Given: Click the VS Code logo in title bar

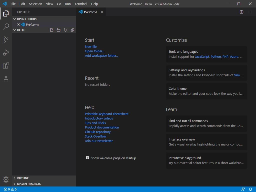Looking at the screenshot, I should pyautogui.click(x=4, y=3).
